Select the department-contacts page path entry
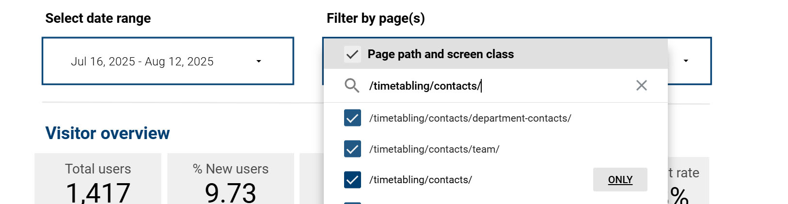Viewport: 788px width, 204px height. click(x=470, y=118)
